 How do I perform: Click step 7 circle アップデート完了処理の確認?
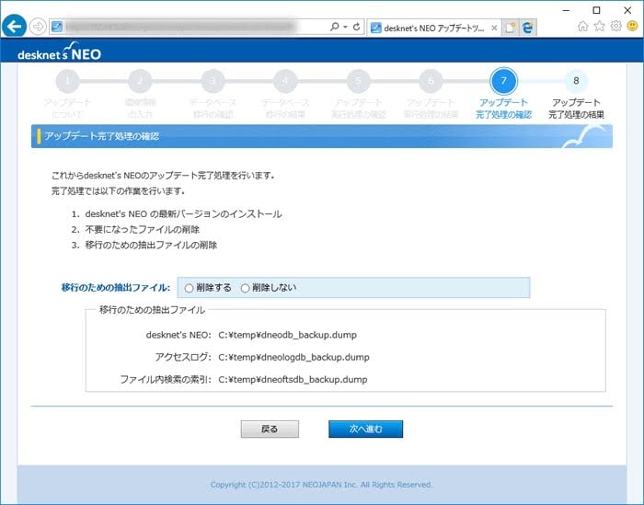pyautogui.click(x=503, y=81)
